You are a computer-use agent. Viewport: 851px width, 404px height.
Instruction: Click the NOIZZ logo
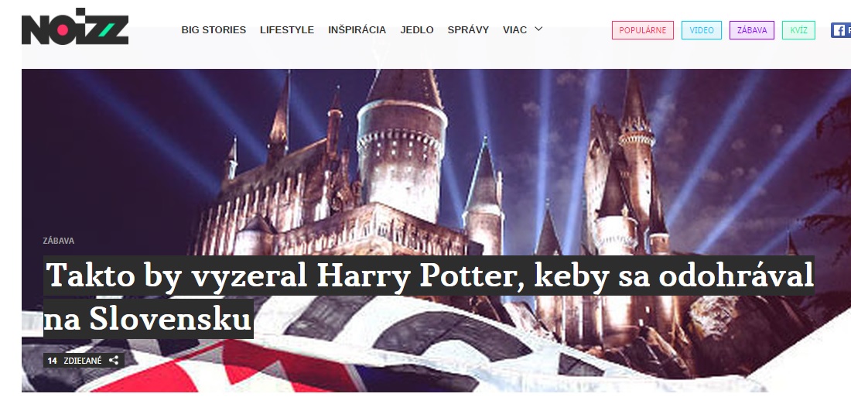coord(75,26)
